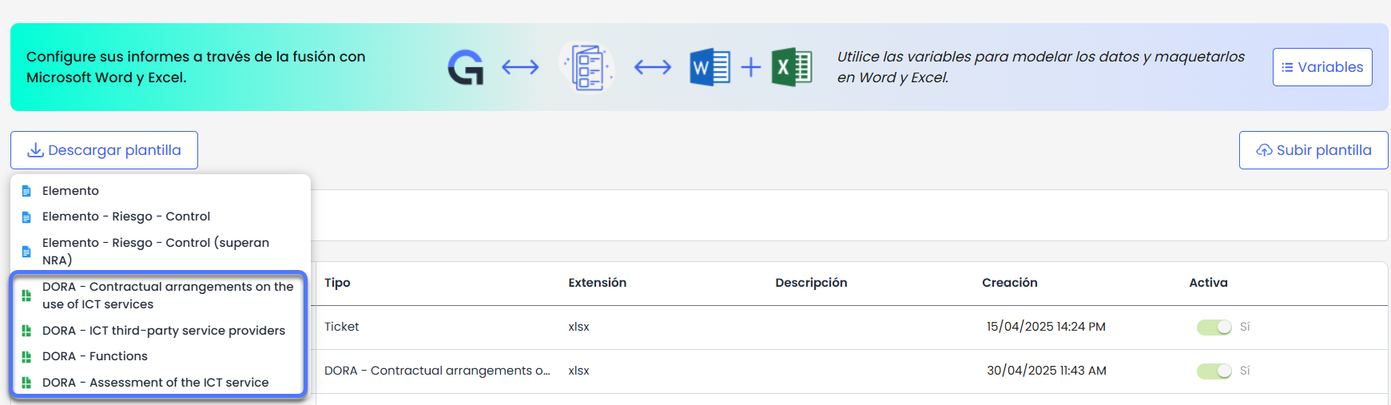
Task: Open DORA - Contractual arrangements table row
Action: [x=437, y=371]
